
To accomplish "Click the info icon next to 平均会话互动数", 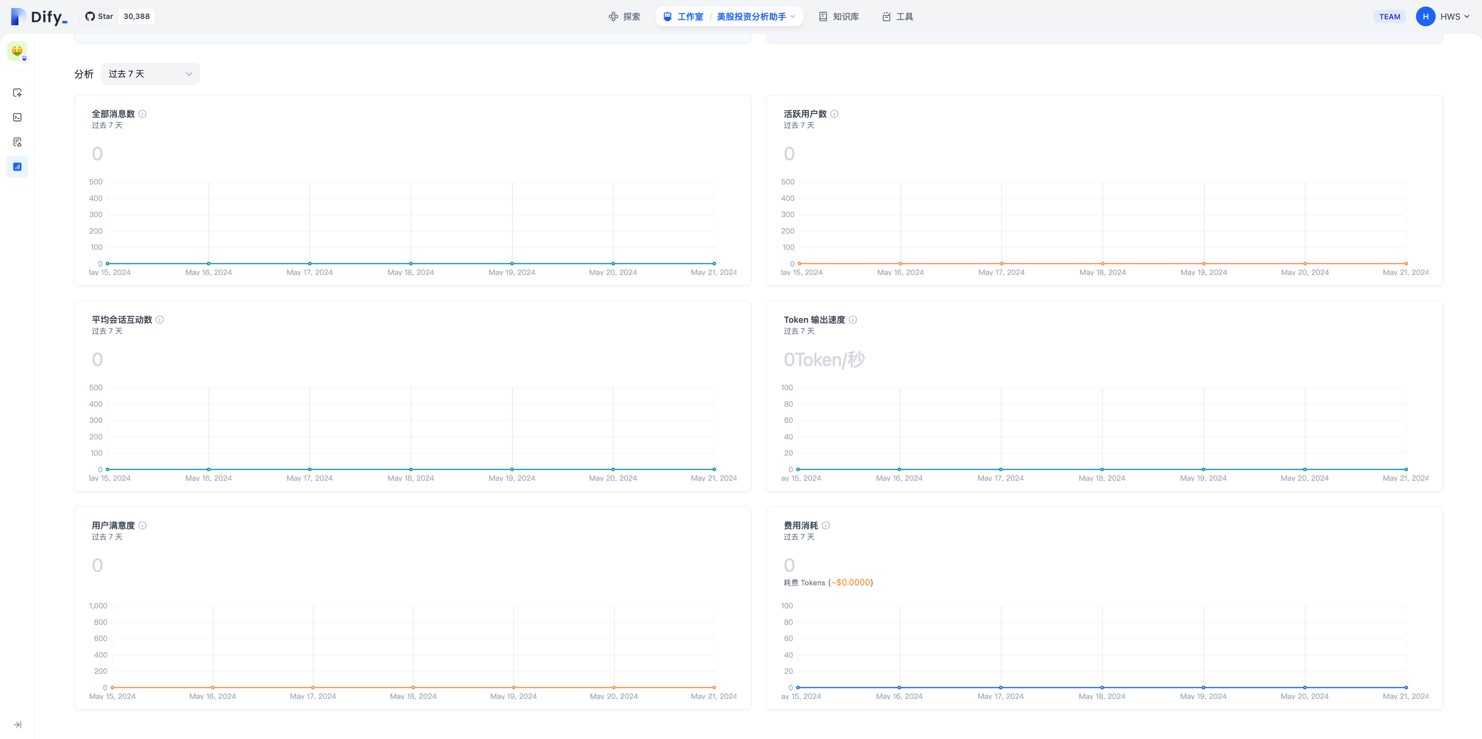I will point(160,320).
